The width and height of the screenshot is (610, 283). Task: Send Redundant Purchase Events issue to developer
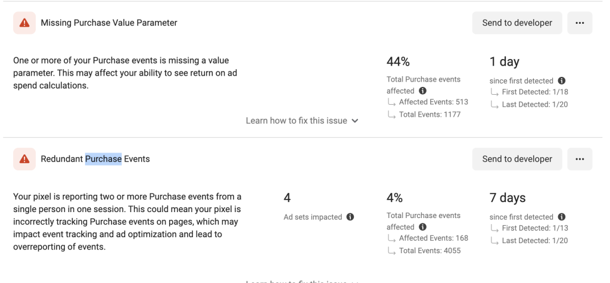click(517, 159)
